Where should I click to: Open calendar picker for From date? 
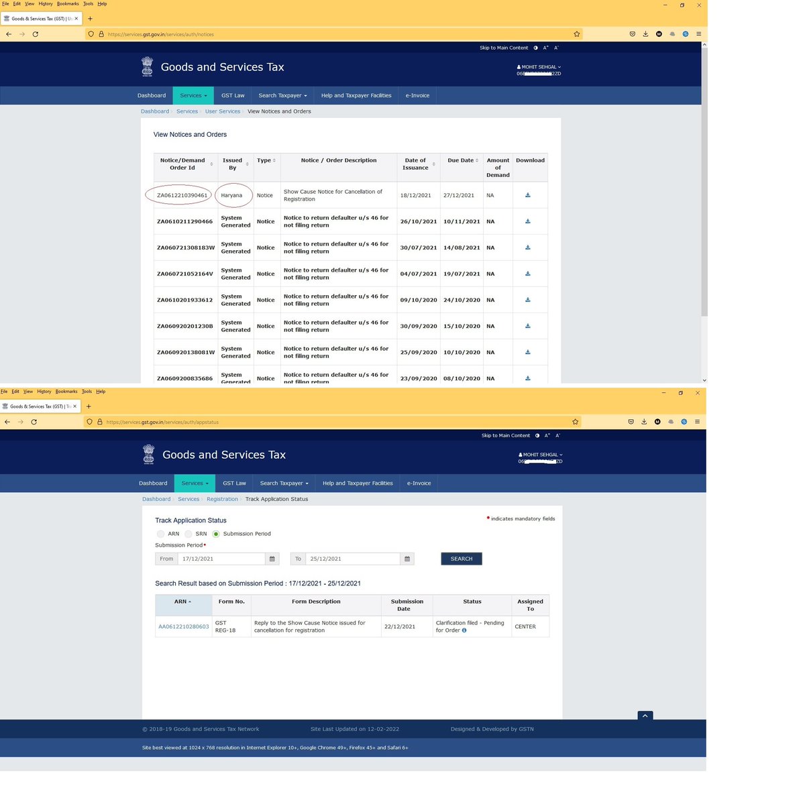click(272, 559)
